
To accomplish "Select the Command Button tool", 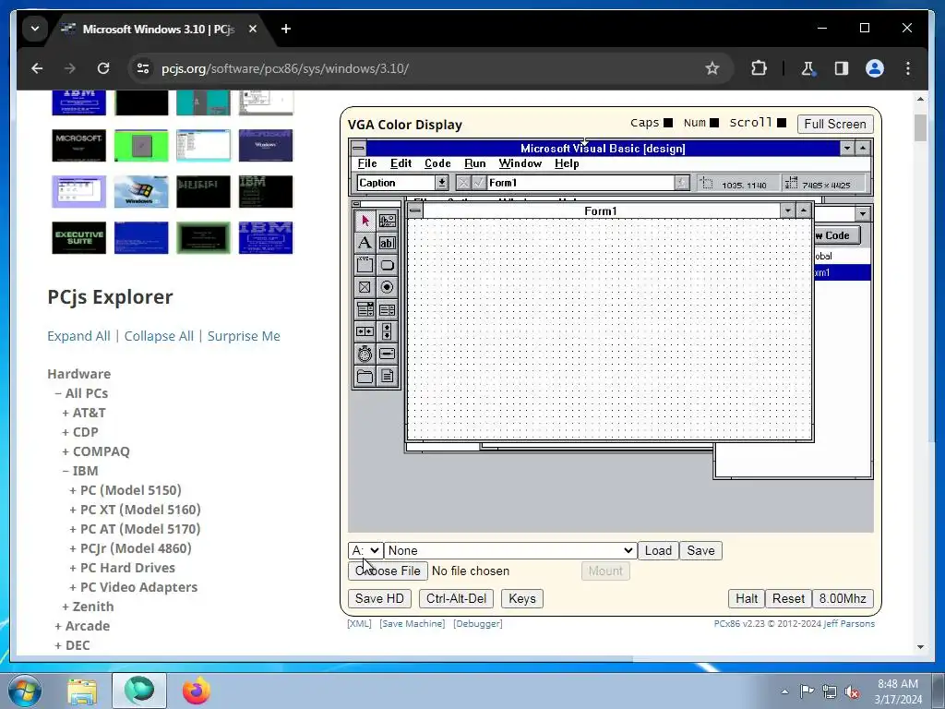I will [387, 265].
